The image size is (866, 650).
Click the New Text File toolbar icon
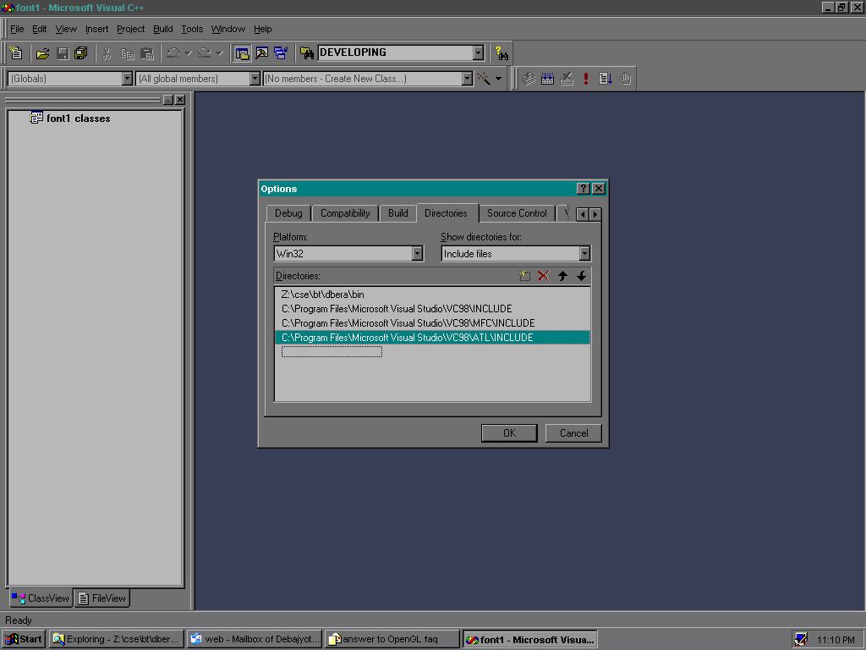(15, 53)
